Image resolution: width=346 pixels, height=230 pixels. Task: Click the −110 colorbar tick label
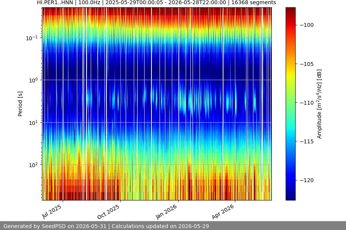click(307, 103)
